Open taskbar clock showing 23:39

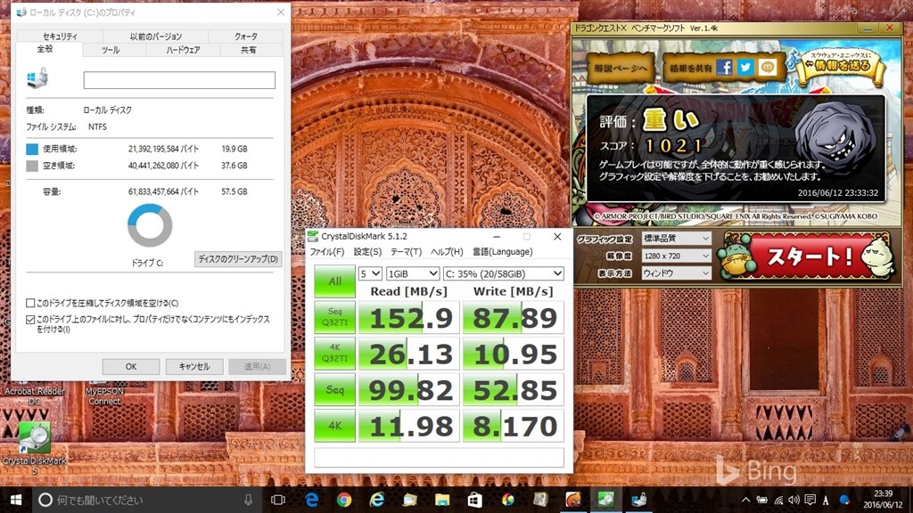pyautogui.click(x=882, y=500)
